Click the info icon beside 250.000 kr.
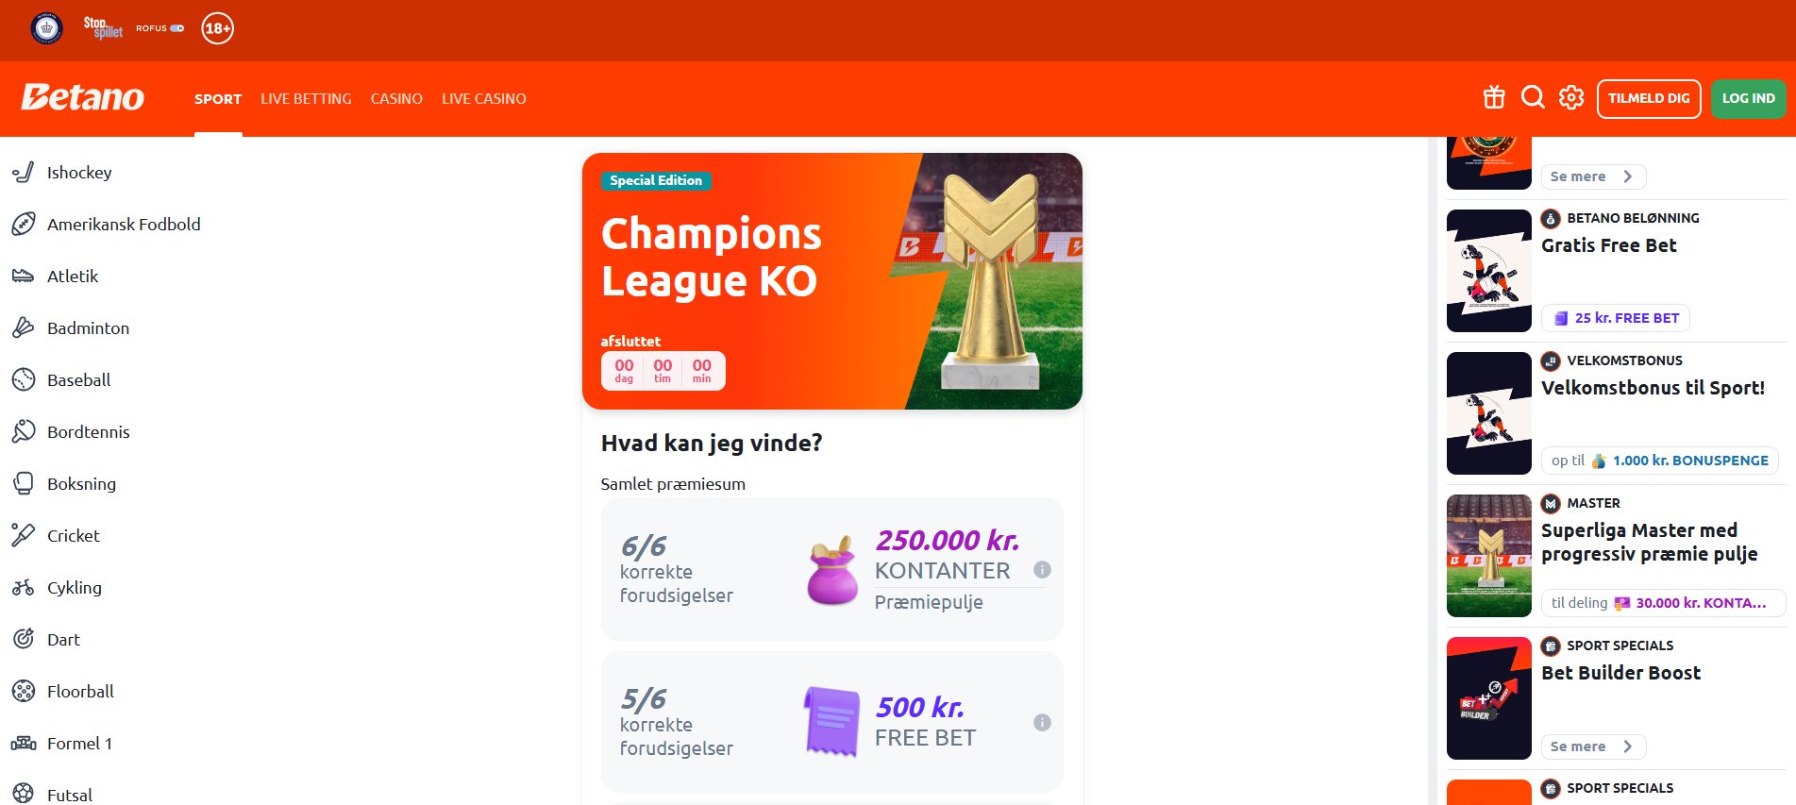1796x805 pixels. 1042,570
